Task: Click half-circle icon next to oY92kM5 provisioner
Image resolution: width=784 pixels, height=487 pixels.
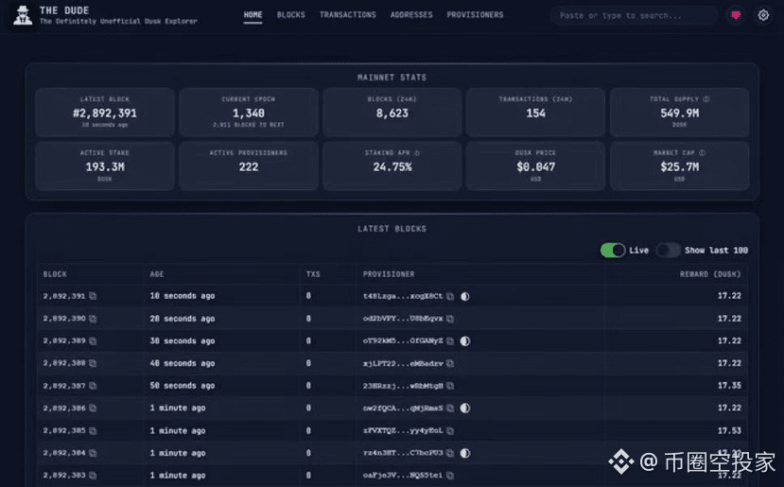Action: (x=465, y=341)
